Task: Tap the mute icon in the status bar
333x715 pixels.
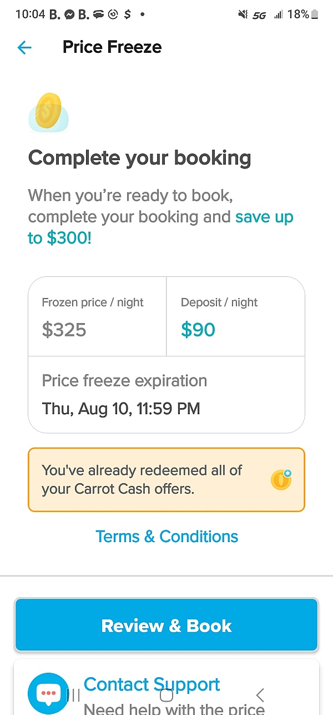Action: pyautogui.click(x=243, y=14)
